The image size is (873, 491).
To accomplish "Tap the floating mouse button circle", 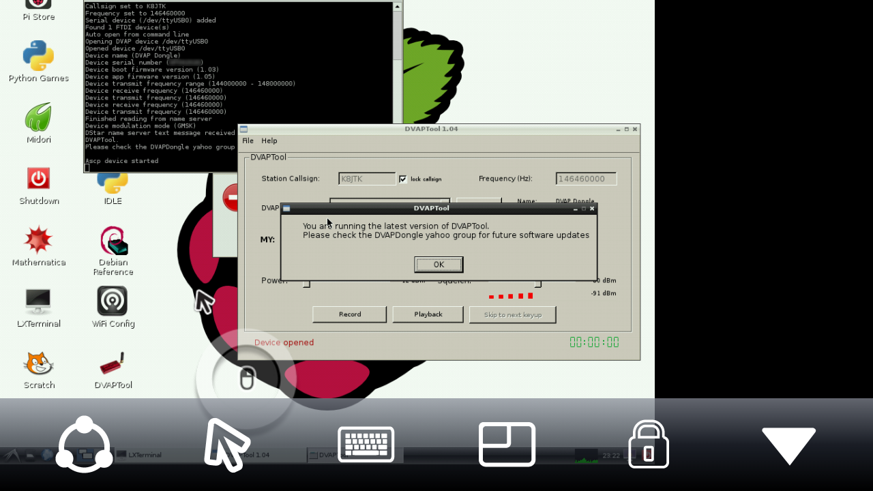I will 246,378.
